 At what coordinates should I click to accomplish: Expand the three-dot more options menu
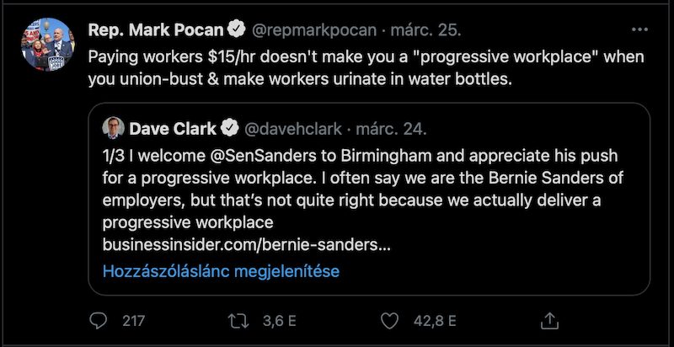tap(639, 29)
